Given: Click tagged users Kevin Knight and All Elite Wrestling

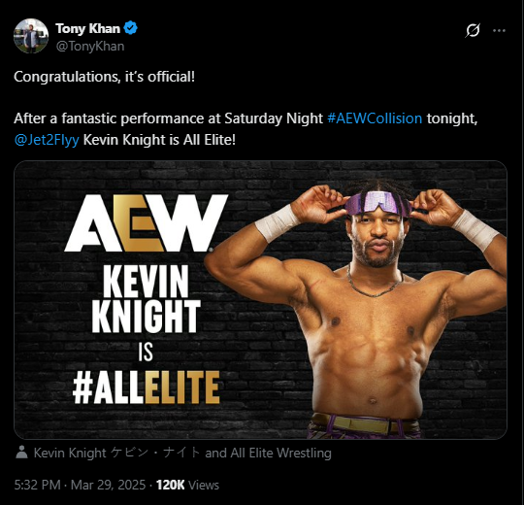Looking at the screenshot, I should click(182, 453).
